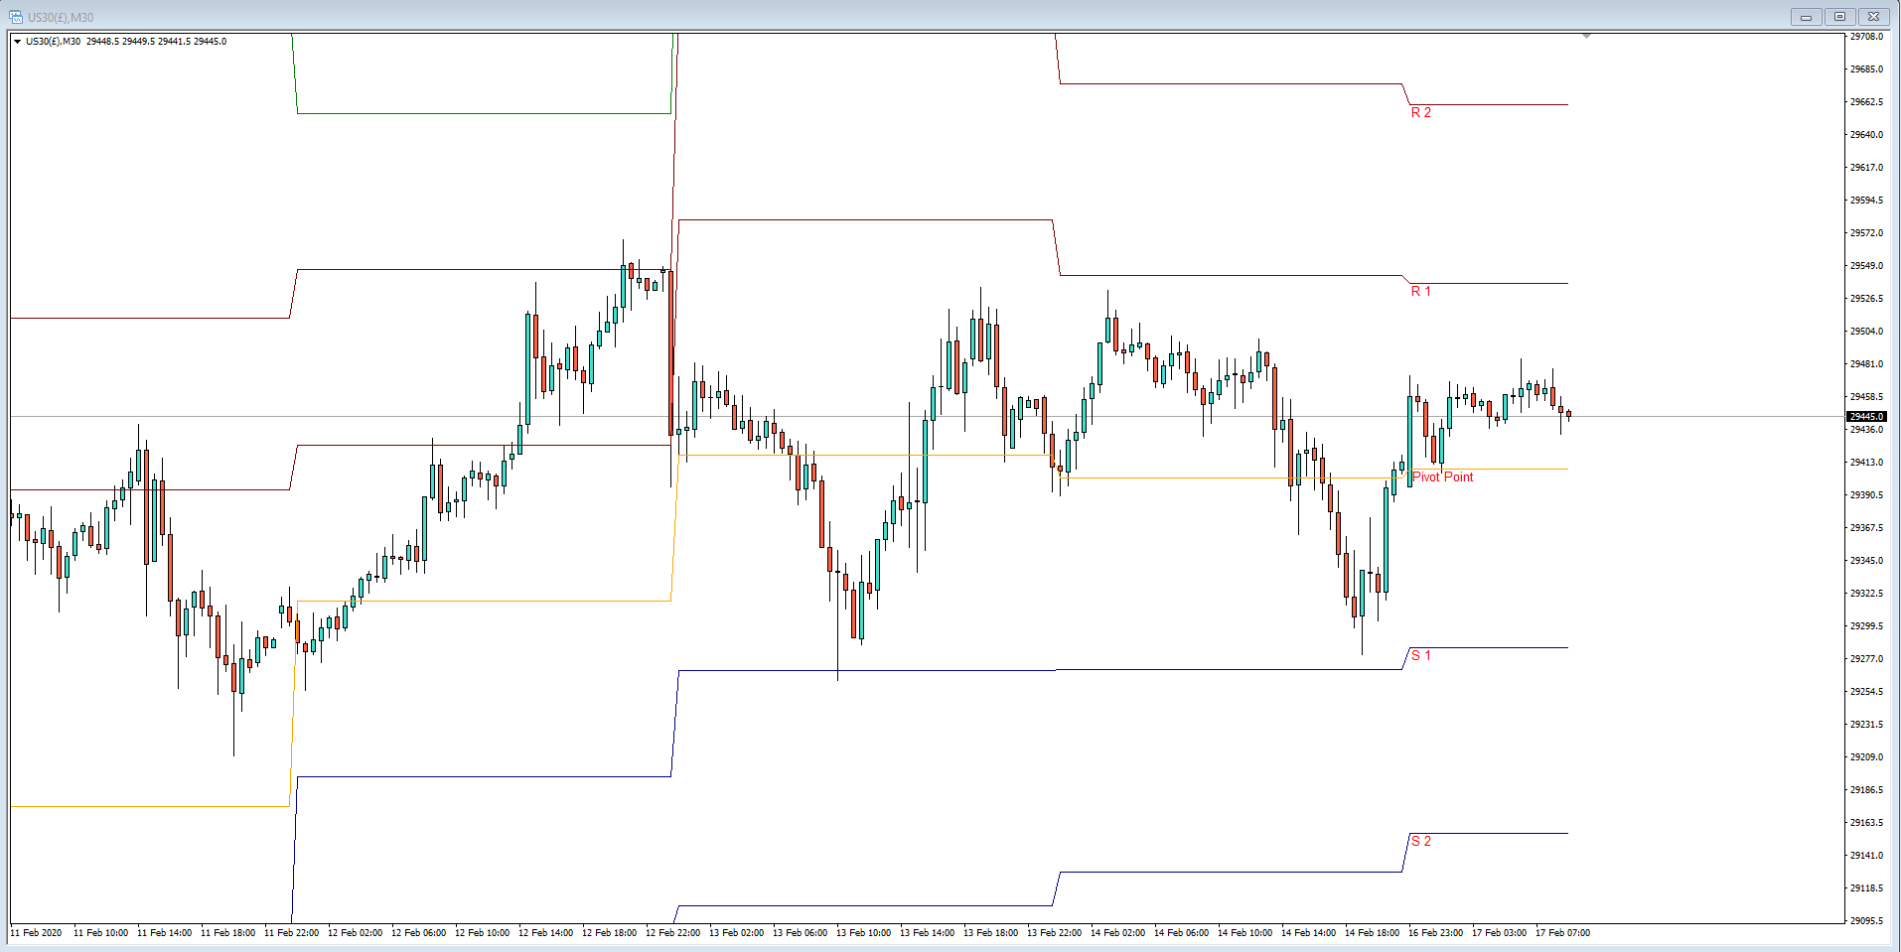Click the 11 Feb 22:00 time label
The width and height of the screenshot is (1901, 952).
(292, 933)
